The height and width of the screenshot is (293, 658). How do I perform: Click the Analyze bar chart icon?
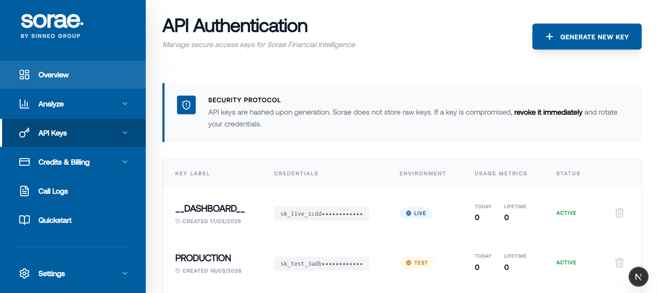click(24, 104)
